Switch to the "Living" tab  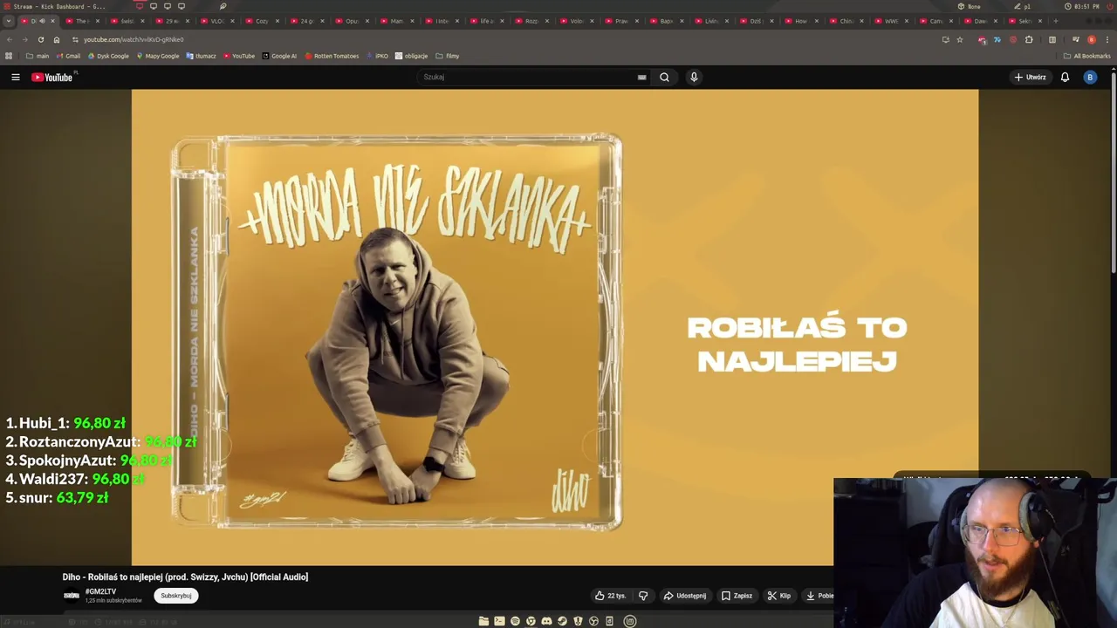[711, 21]
